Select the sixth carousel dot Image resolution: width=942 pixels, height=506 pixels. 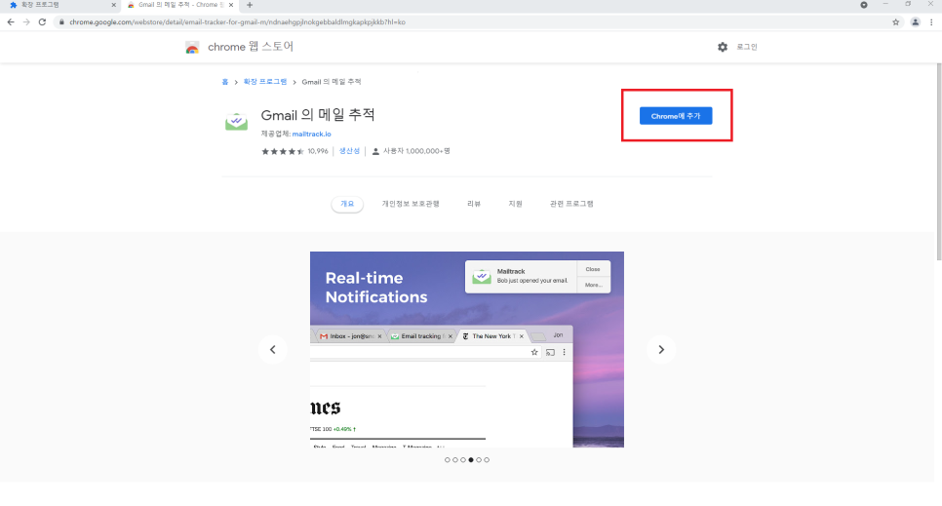pos(487,460)
